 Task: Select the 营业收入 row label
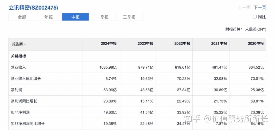(18, 67)
